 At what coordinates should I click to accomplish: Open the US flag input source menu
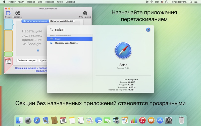click(162, 2)
